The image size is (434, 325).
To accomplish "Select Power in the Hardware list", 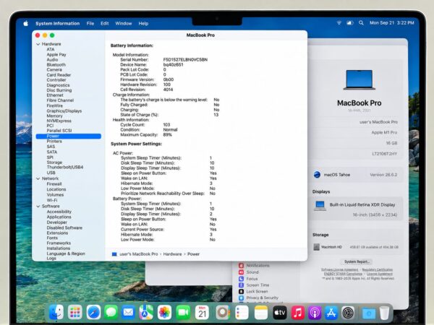I will tap(69, 136).
